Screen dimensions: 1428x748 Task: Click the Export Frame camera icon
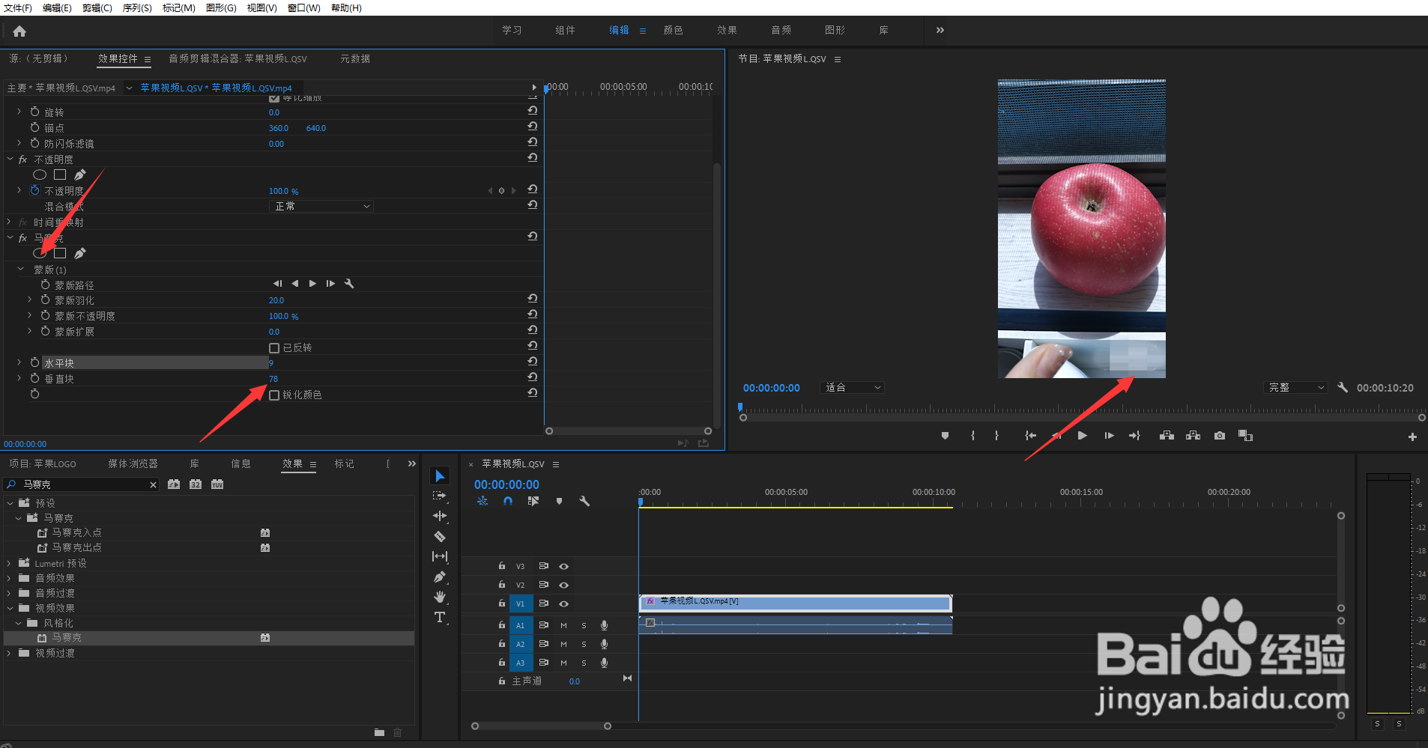(1220, 436)
